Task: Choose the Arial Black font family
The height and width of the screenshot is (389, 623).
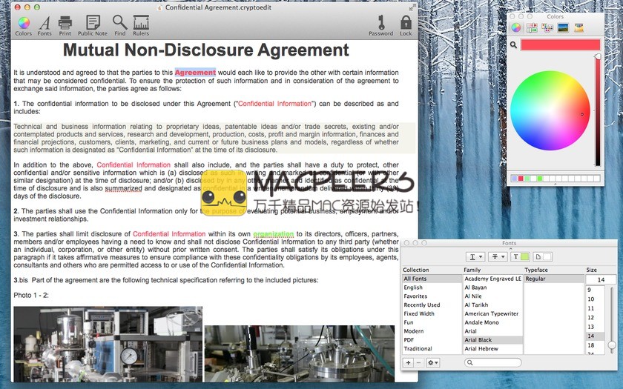Action: coord(493,340)
